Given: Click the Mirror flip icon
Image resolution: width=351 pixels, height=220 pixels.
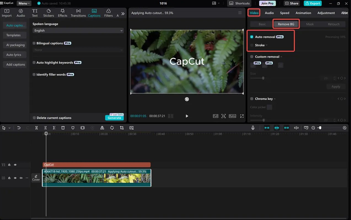Looking at the screenshot, I should point(102,128).
